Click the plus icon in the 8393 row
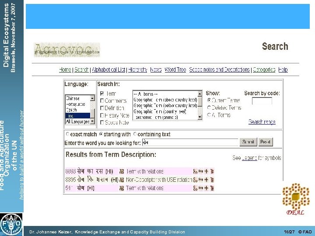The height and width of the screenshot is (236, 315). (206, 171)
